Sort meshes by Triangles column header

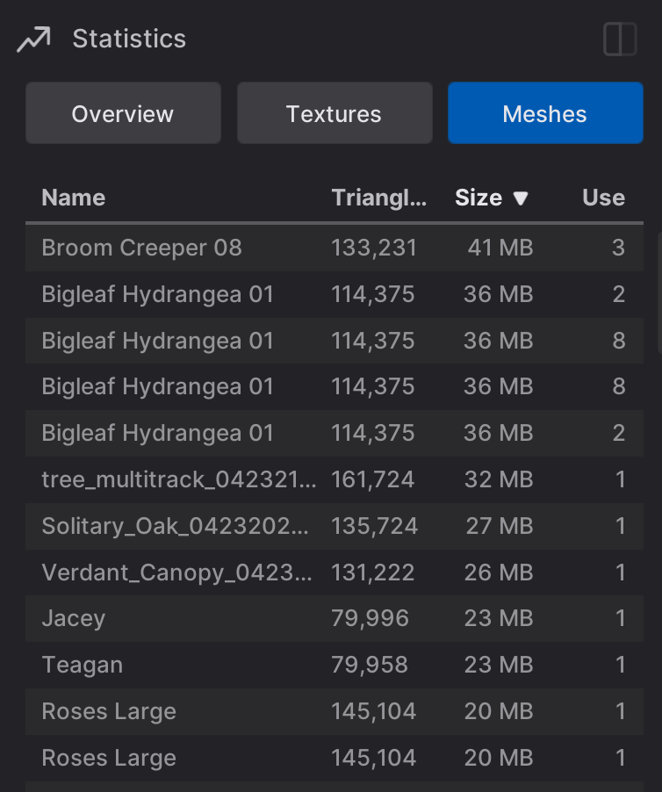378,198
